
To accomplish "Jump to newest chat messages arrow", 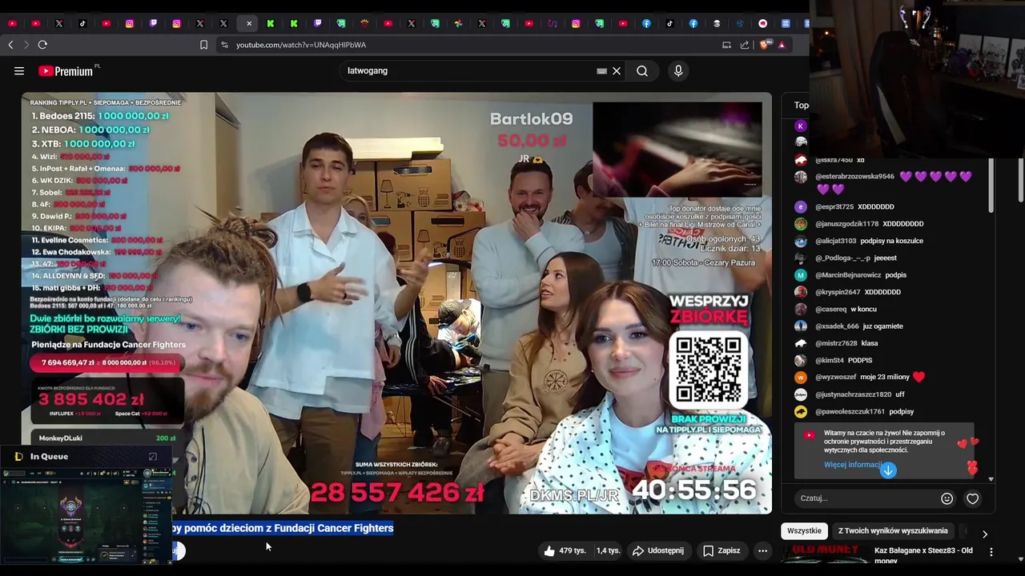I will point(888,470).
